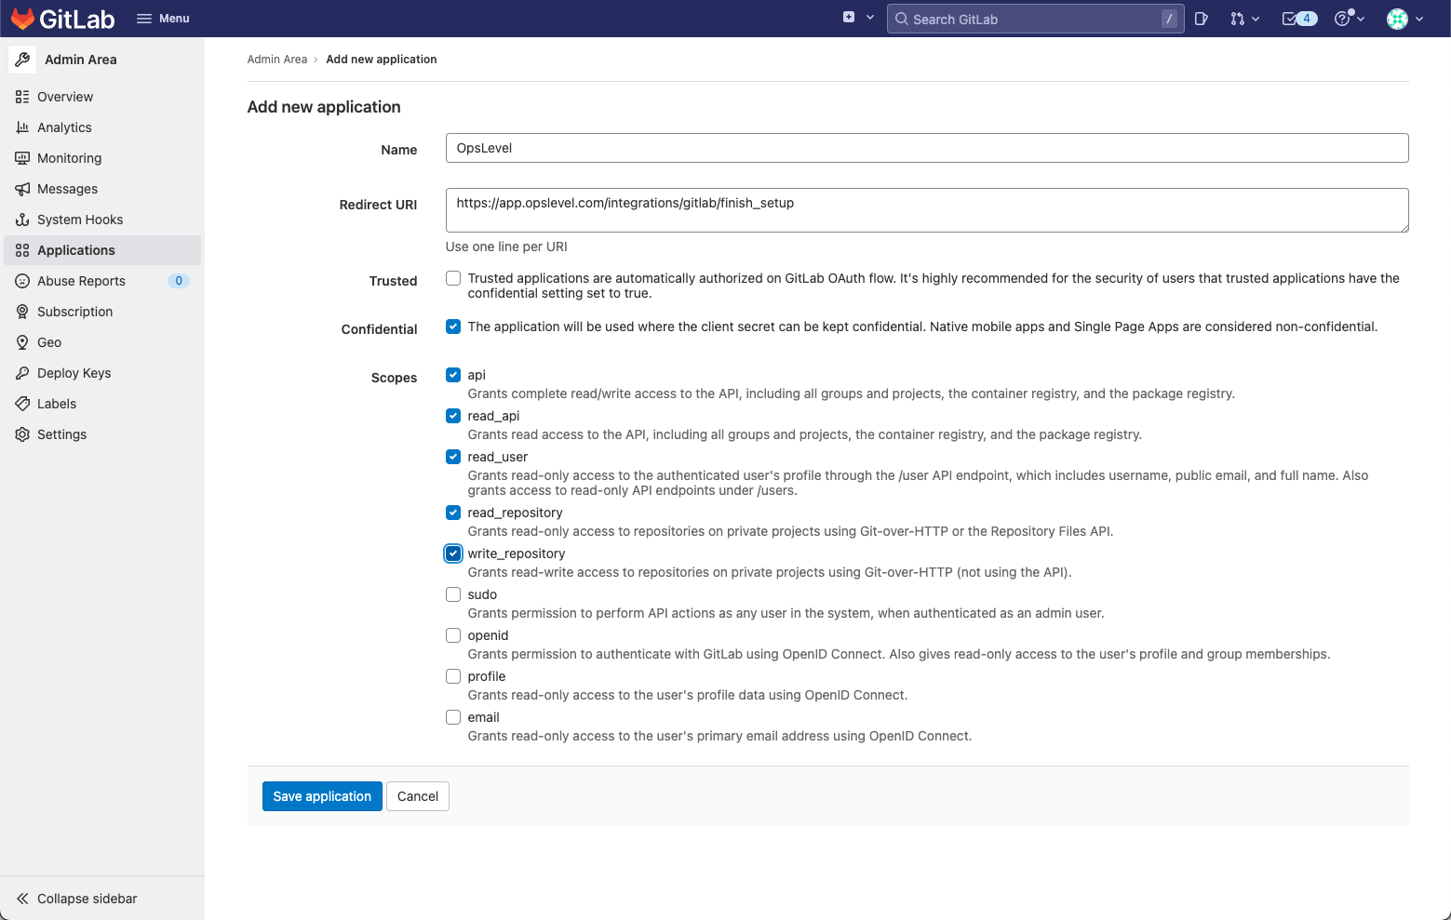
Task: Click the System Hooks anchor icon
Action: coord(22,220)
